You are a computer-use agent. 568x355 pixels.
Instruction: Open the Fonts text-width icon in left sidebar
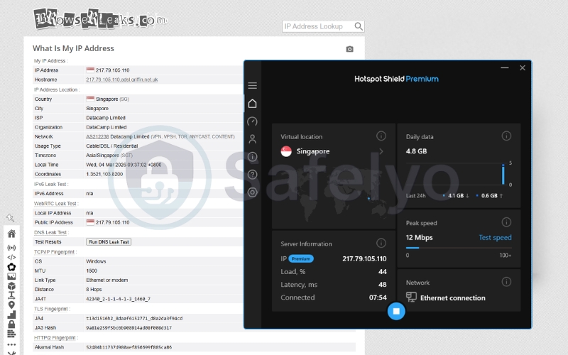(x=11, y=295)
